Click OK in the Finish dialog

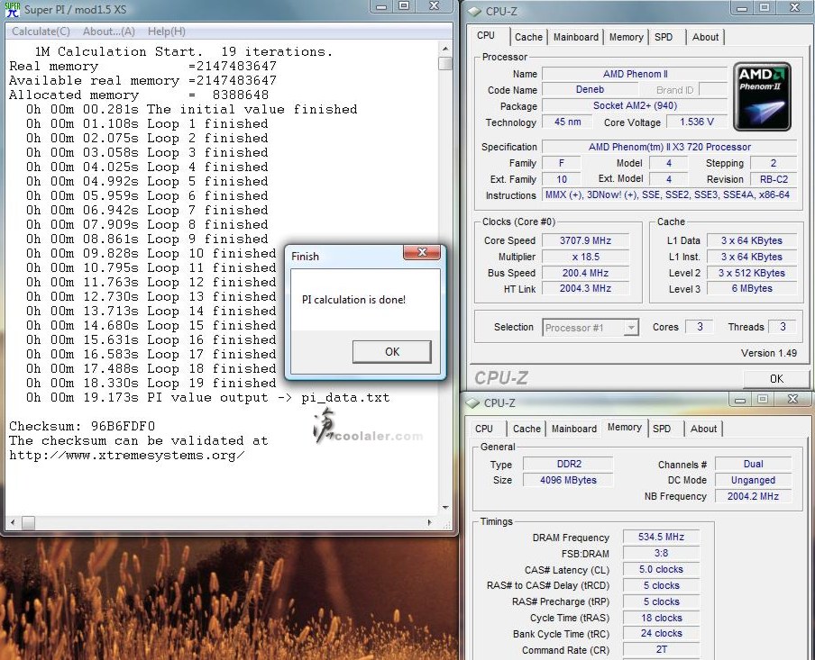tap(392, 351)
